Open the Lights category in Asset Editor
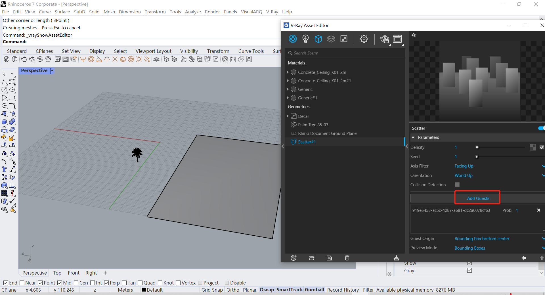This screenshot has height=295, width=545. pyautogui.click(x=305, y=39)
